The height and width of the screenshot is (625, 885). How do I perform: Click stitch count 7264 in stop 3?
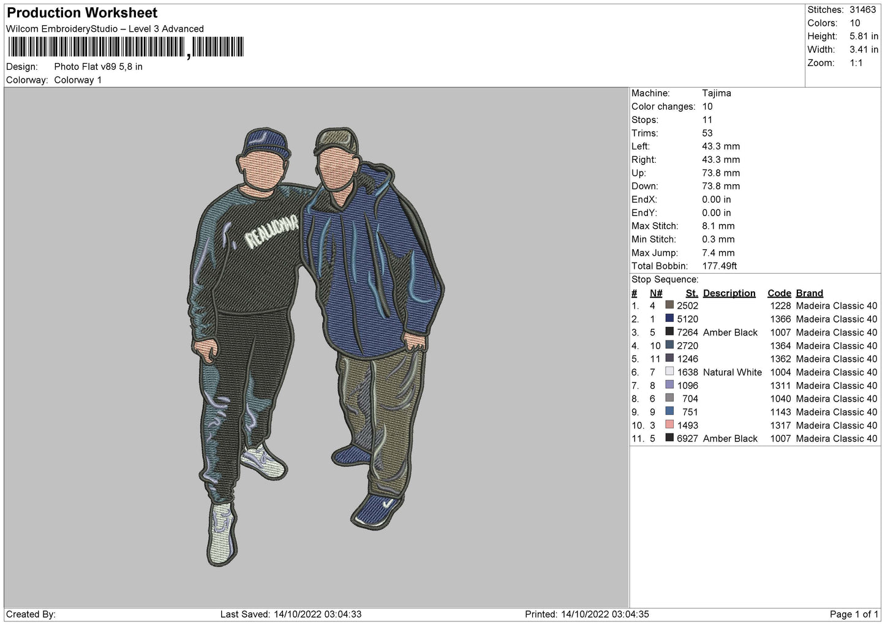688,332
